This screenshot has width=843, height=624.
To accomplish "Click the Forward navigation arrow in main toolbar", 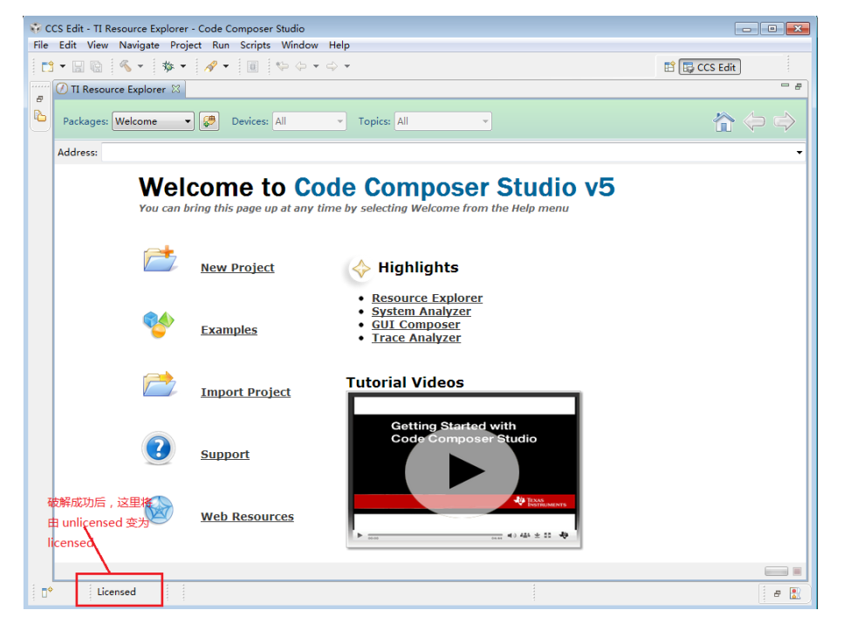I will (332, 66).
